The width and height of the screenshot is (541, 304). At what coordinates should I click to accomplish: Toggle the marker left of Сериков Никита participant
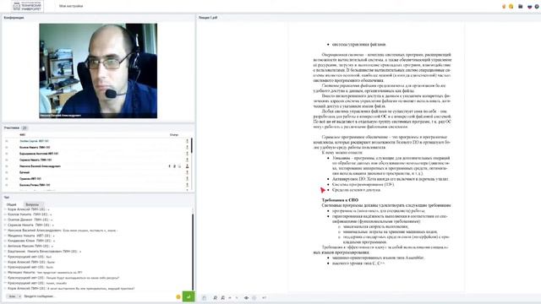(7, 160)
